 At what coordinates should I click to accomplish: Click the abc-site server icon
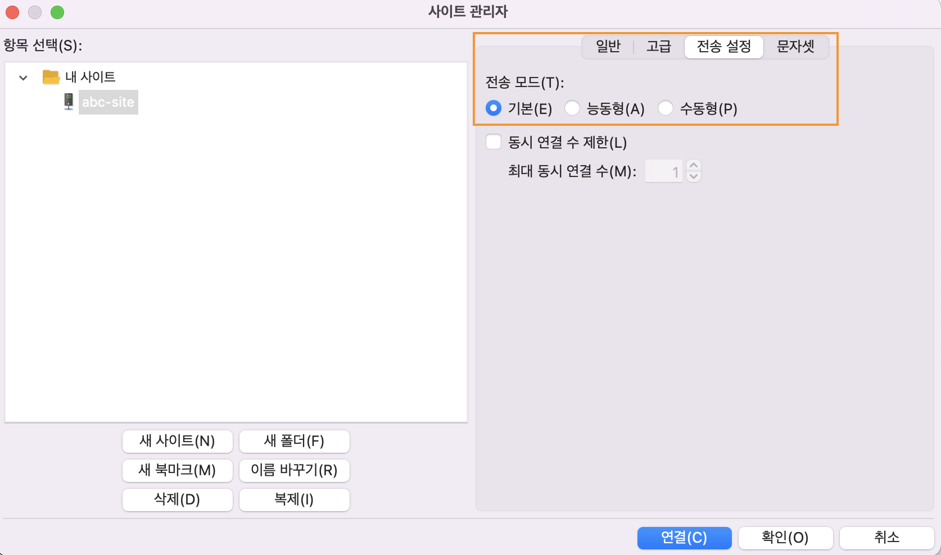pyautogui.click(x=69, y=102)
